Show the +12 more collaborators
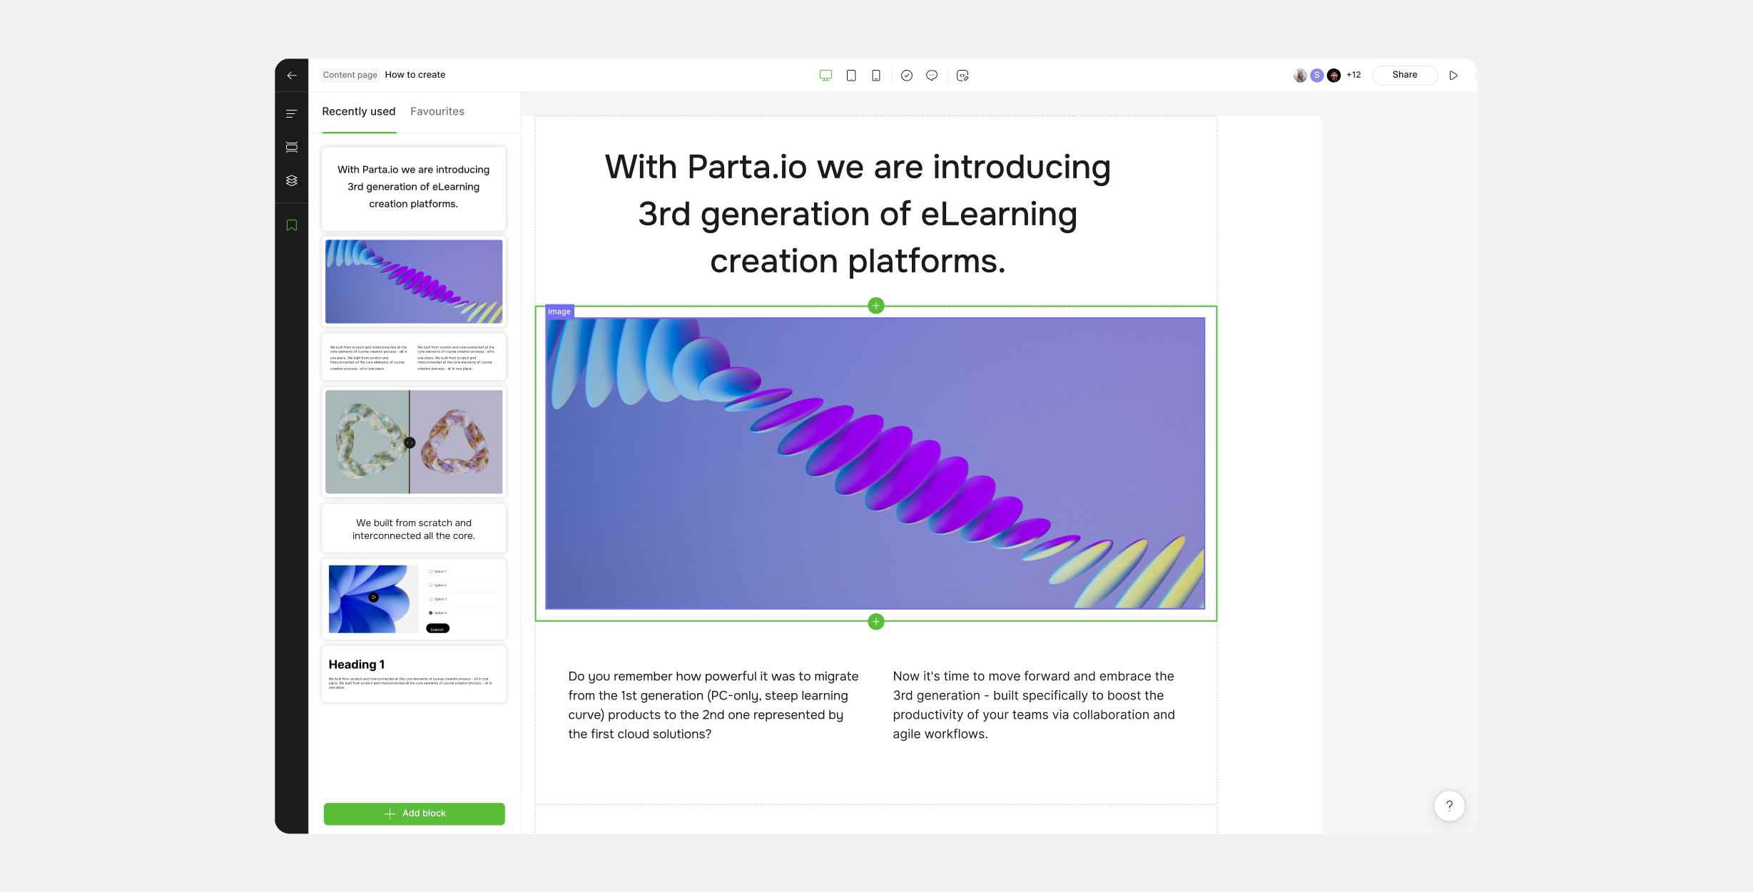This screenshot has width=1753, height=892. click(x=1353, y=75)
